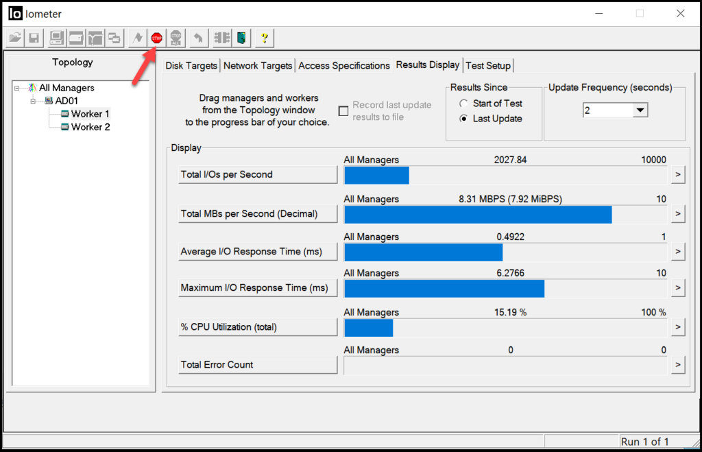Viewport: 702px width, 452px height.
Task: Open the Update Frequency dropdown
Action: (641, 110)
